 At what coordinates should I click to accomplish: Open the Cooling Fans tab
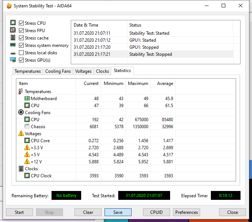tap(58, 71)
